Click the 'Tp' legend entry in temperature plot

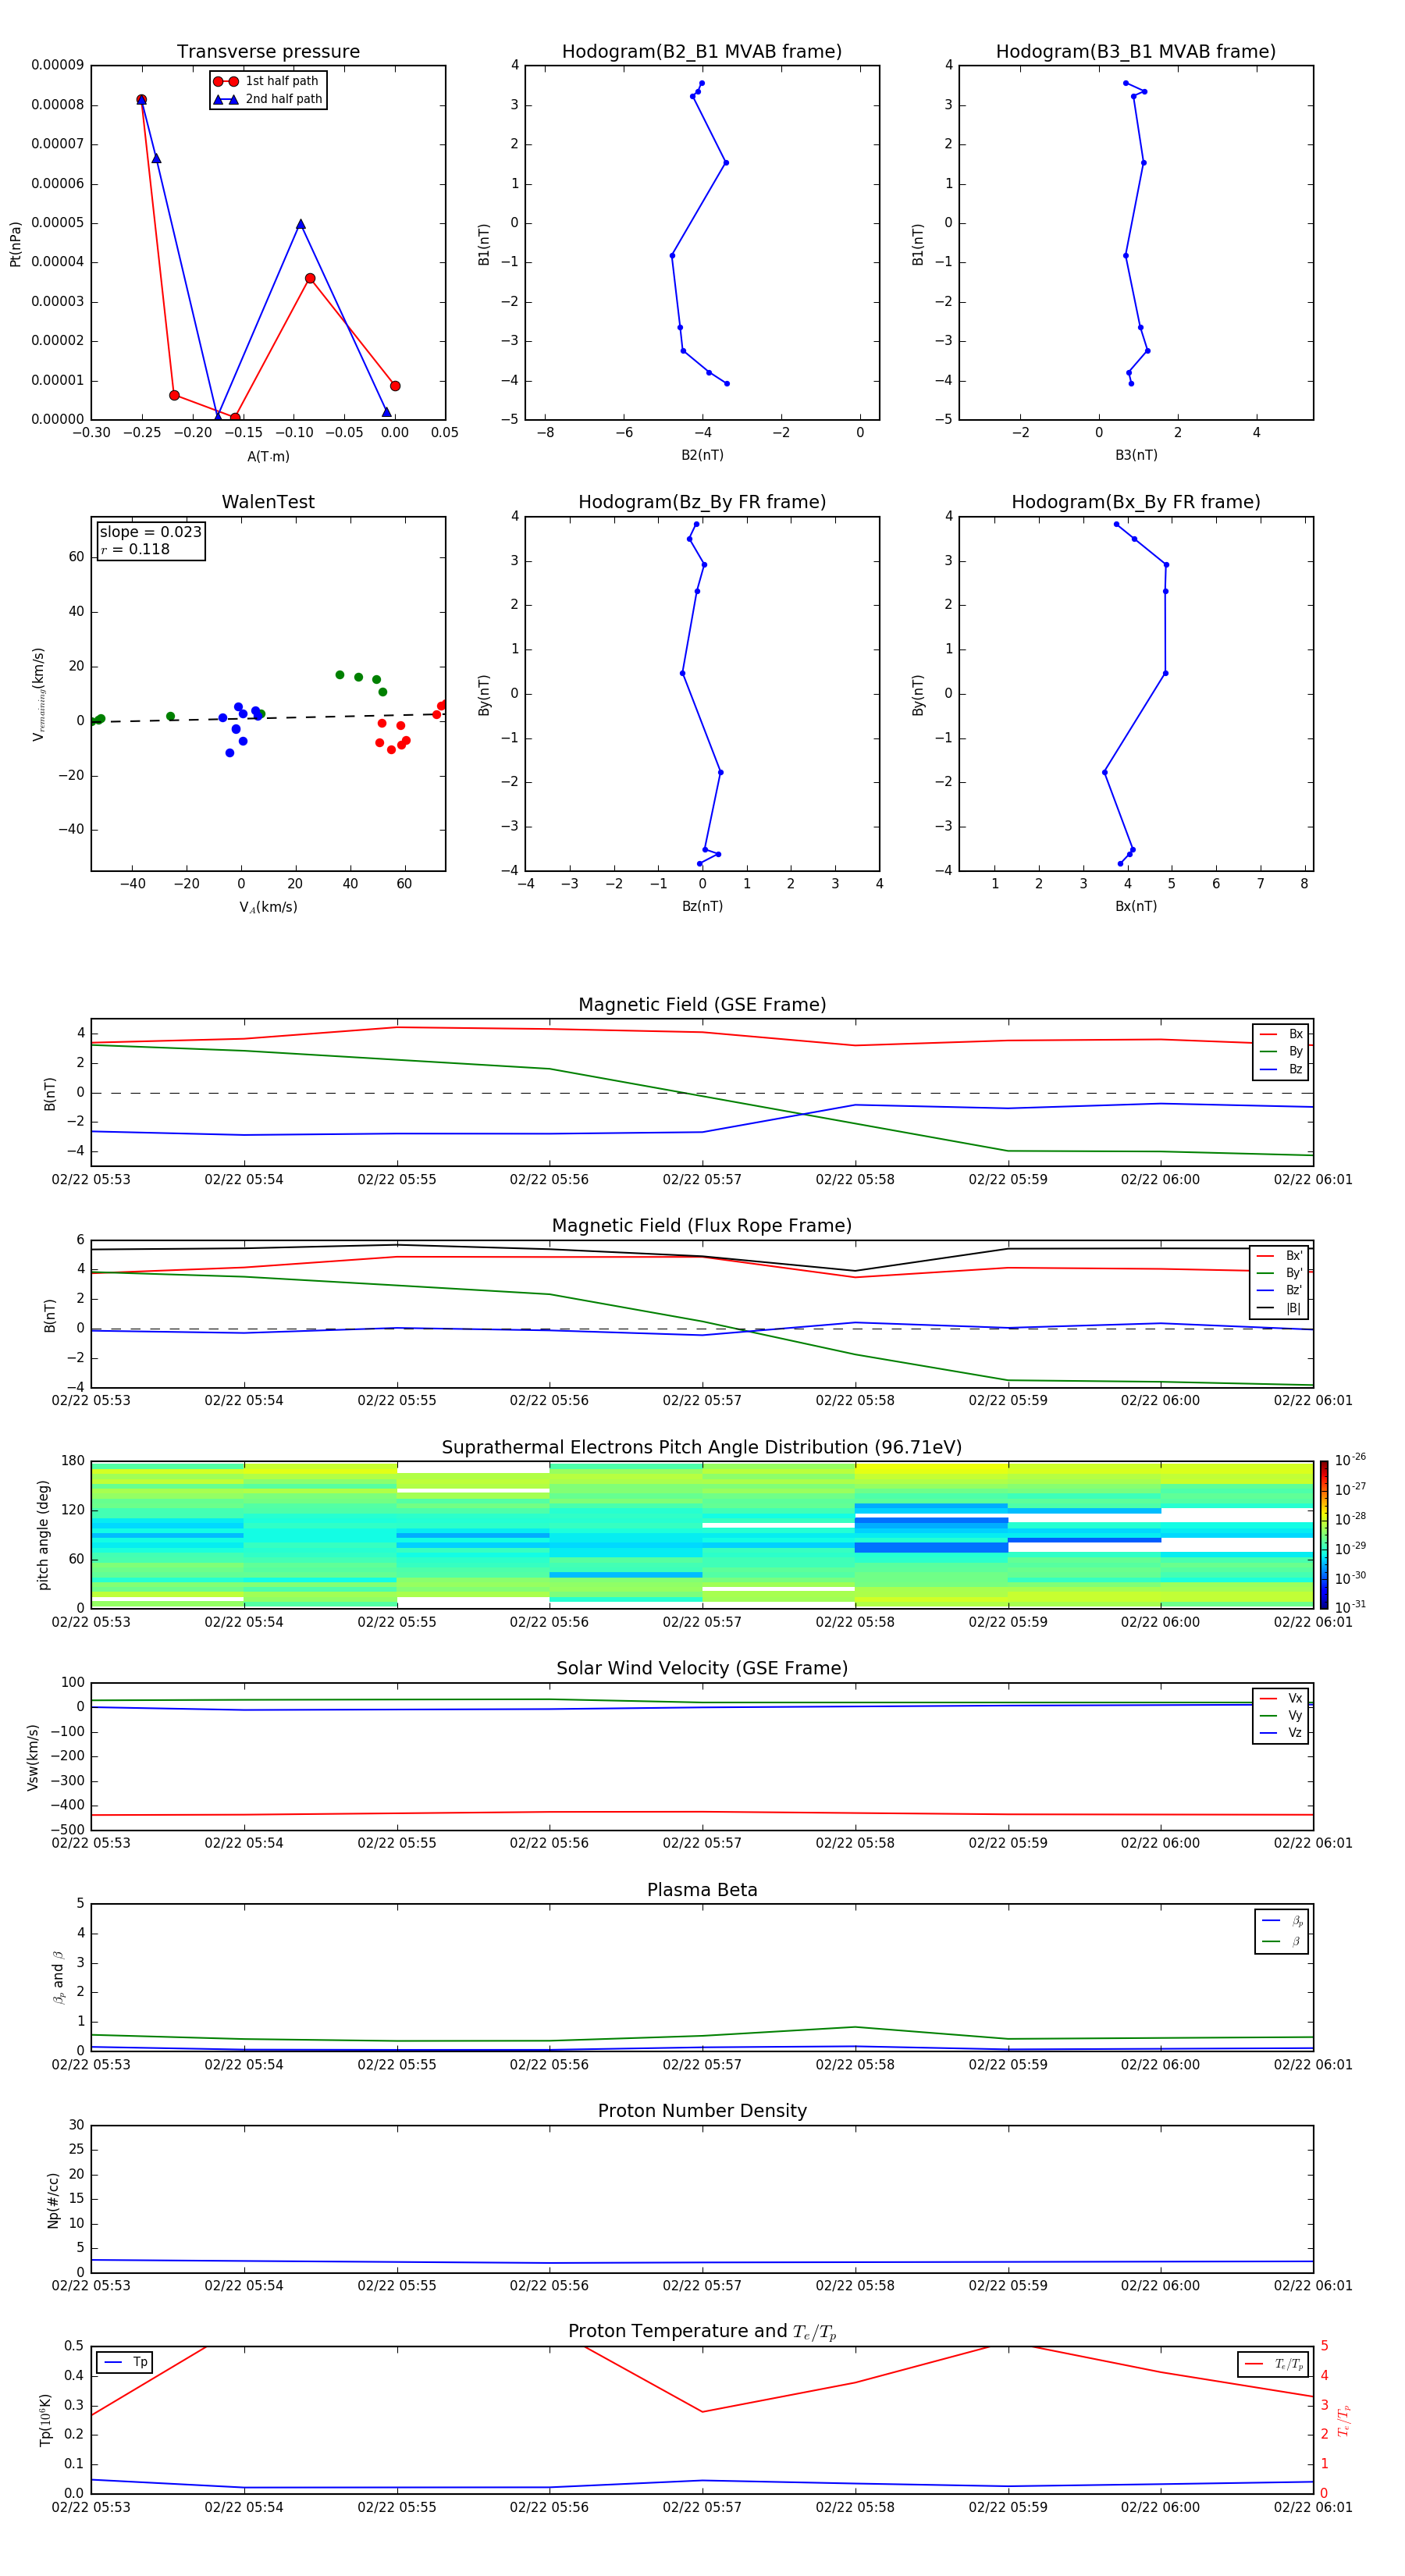(125, 2362)
